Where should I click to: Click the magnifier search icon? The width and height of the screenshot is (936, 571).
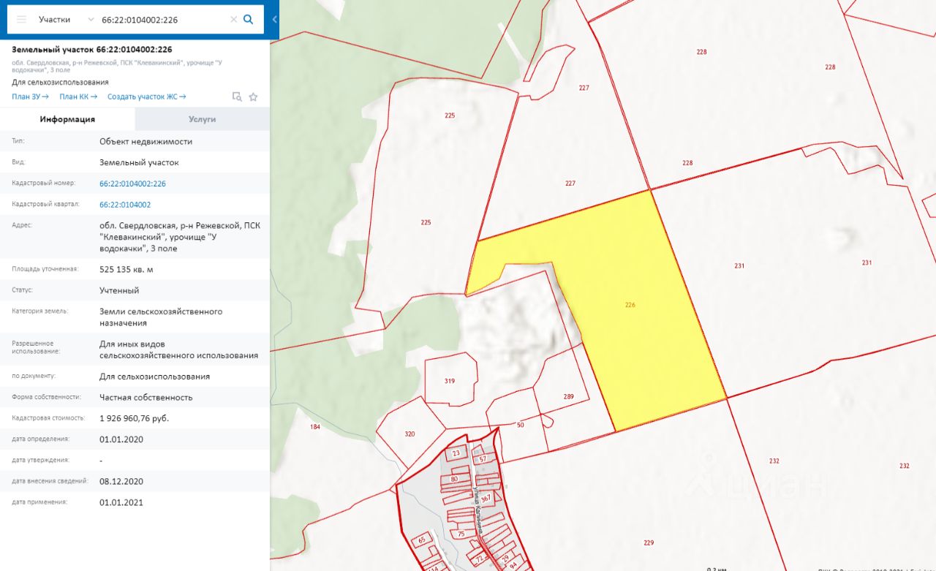click(249, 20)
